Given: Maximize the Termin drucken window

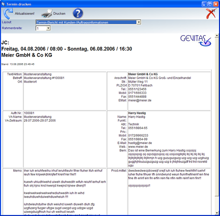Looking at the screenshot, I should click(210, 4).
